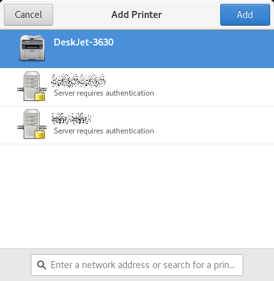This screenshot has width=274, height=281.
Task: Focus the network address search field
Action: click(x=137, y=265)
